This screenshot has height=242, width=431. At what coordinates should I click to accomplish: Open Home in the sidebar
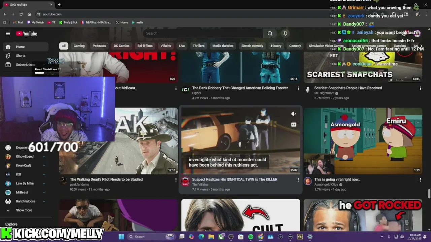26,47
